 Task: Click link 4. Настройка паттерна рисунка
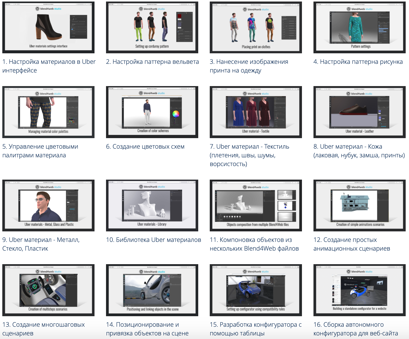coord(358,62)
